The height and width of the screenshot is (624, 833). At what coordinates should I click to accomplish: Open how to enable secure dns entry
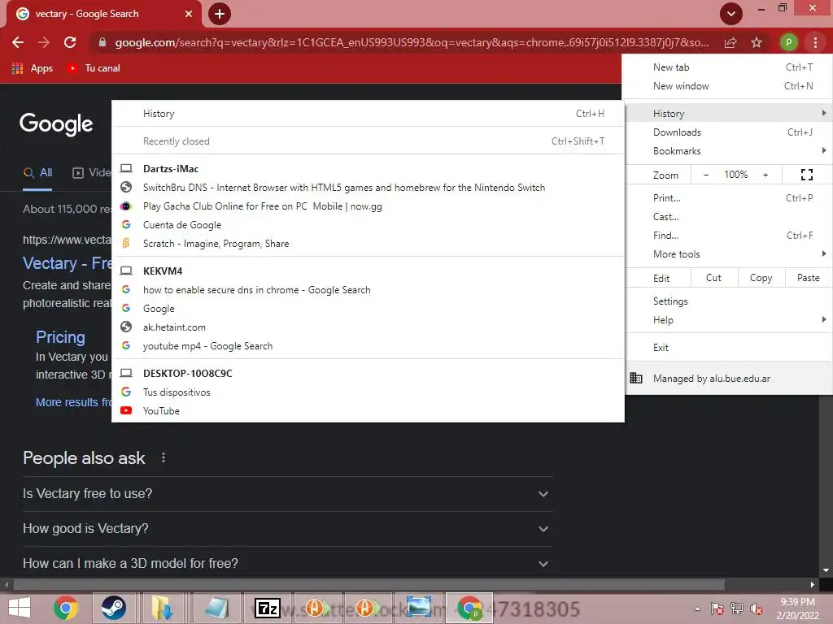(x=369, y=290)
